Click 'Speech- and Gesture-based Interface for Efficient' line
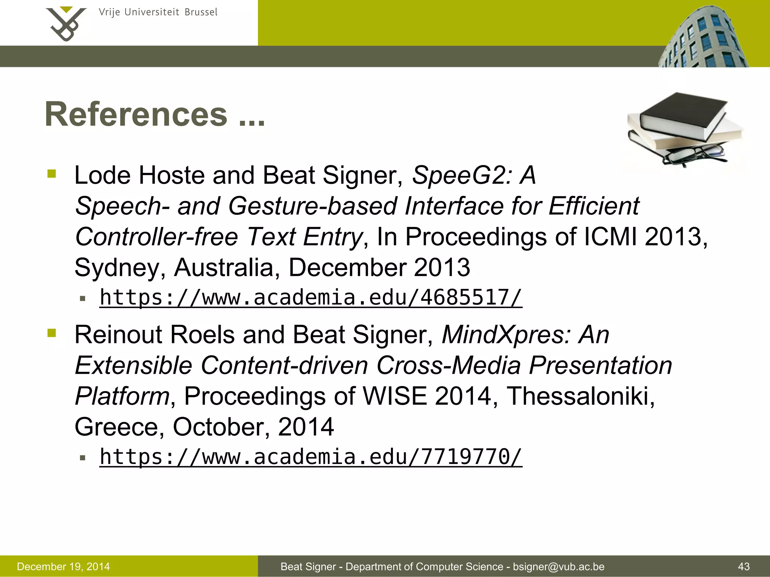The height and width of the screenshot is (577, 770). click(357, 206)
